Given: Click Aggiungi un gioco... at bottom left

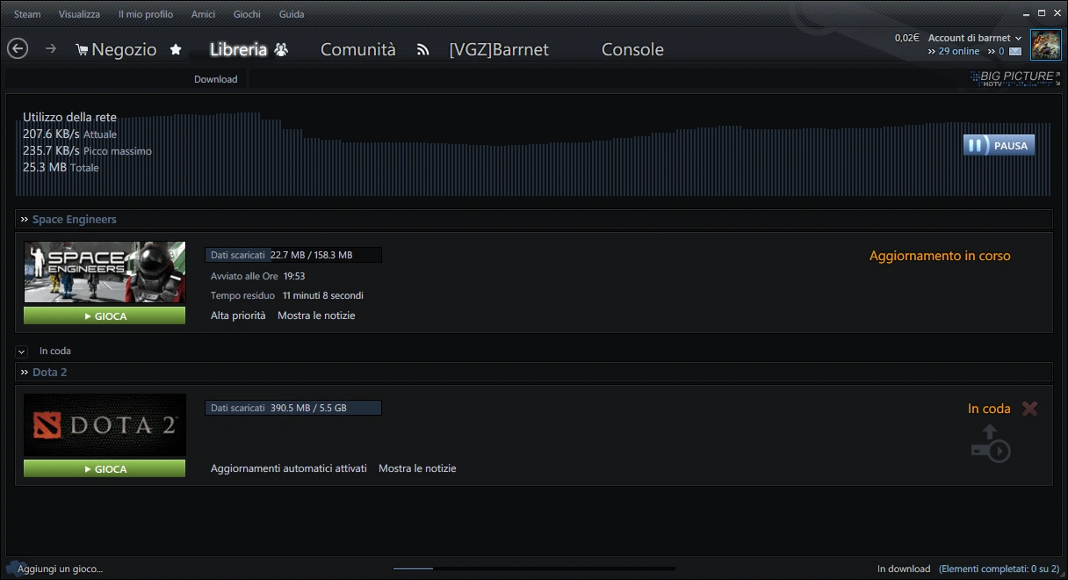Looking at the screenshot, I should [61, 569].
